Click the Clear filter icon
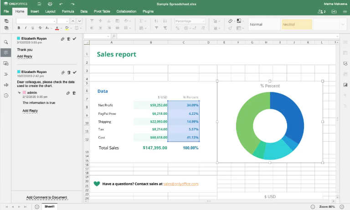The height and width of the screenshot is (210, 350). (x=165, y=28)
